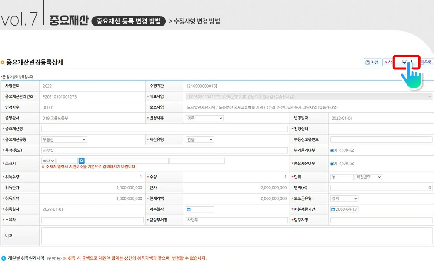The image size is (434, 261).
Task: Click the 취득단가 value 3,000,000,000
Action: pyautogui.click(x=129, y=188)
